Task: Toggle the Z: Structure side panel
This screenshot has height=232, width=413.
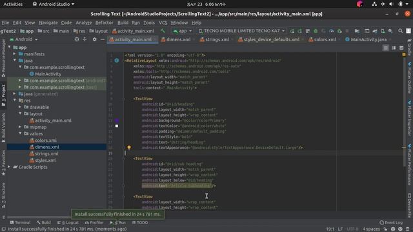Action: (x=3, y=195)
